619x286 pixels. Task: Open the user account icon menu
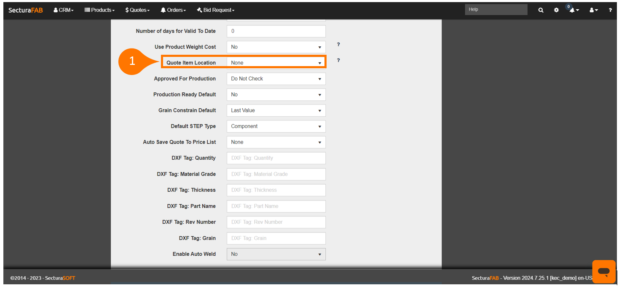click(x=593, y=10)
